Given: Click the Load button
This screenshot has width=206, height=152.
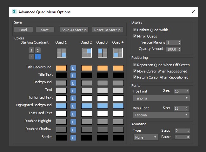Looking at the screenshot, I should pos(23,30).
